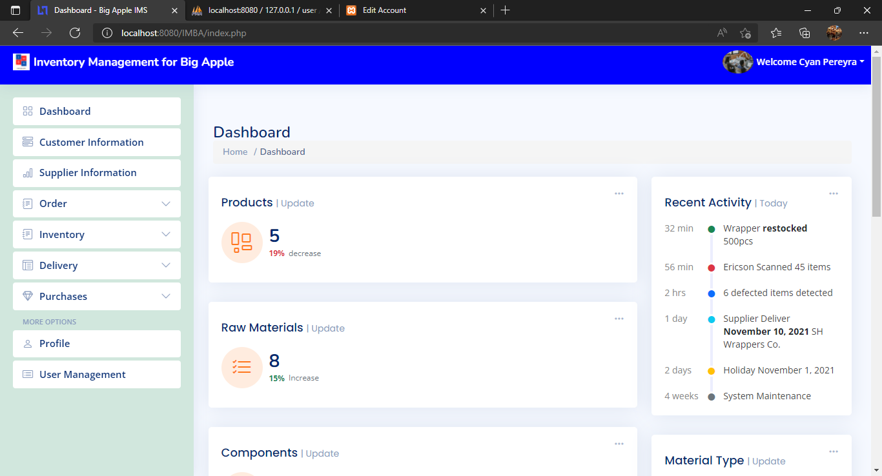Click the browser refresh icon

click(75, 33)
